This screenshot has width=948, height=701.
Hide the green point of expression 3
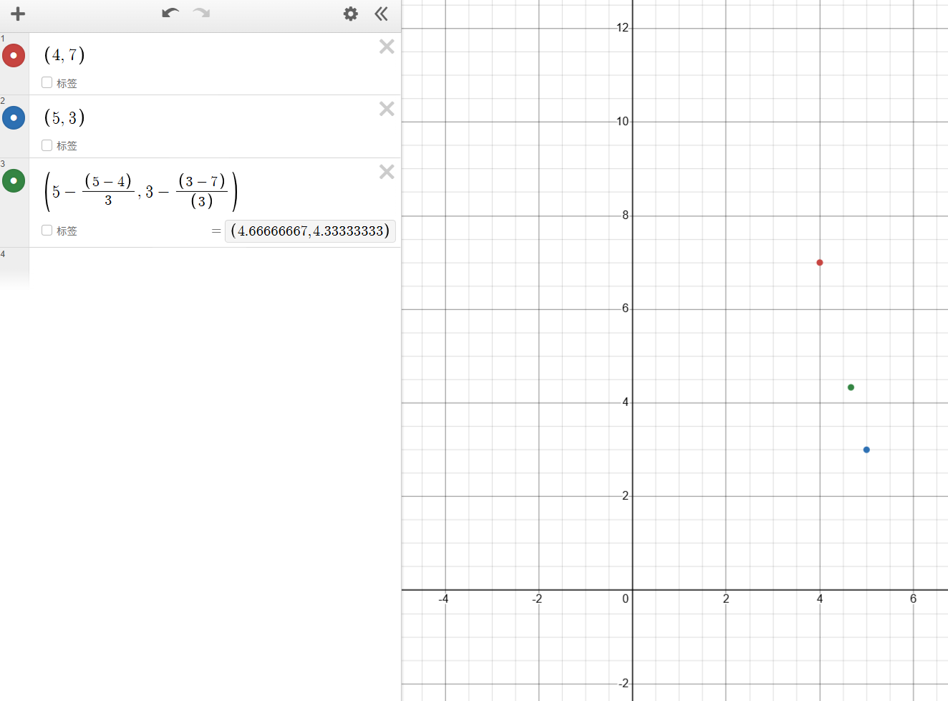click(x=14, y=180)
